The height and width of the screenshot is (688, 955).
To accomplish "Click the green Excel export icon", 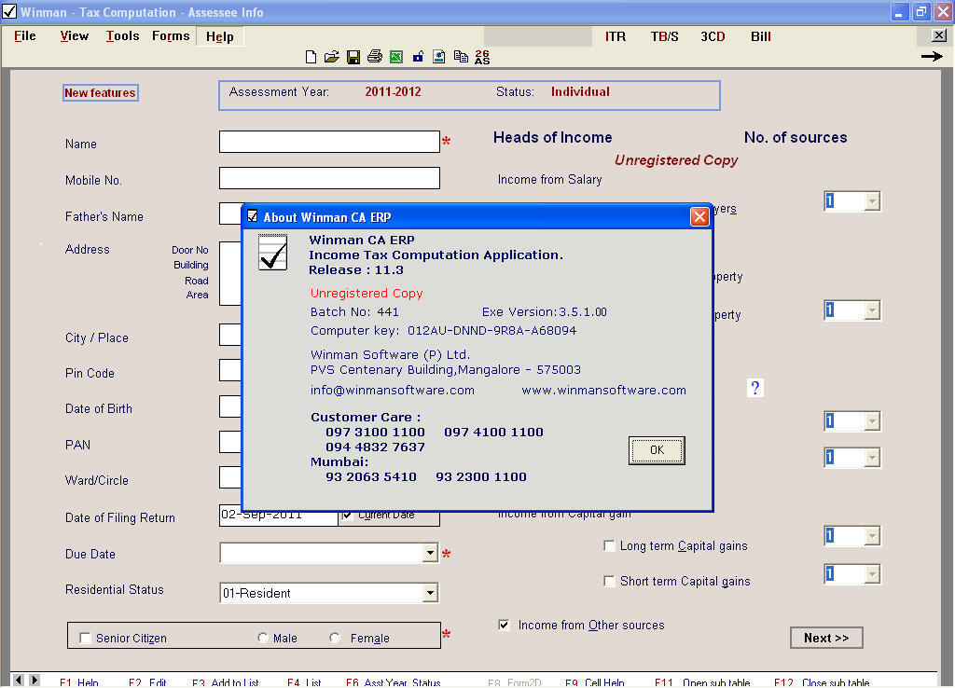I will (x=396, y=57).
